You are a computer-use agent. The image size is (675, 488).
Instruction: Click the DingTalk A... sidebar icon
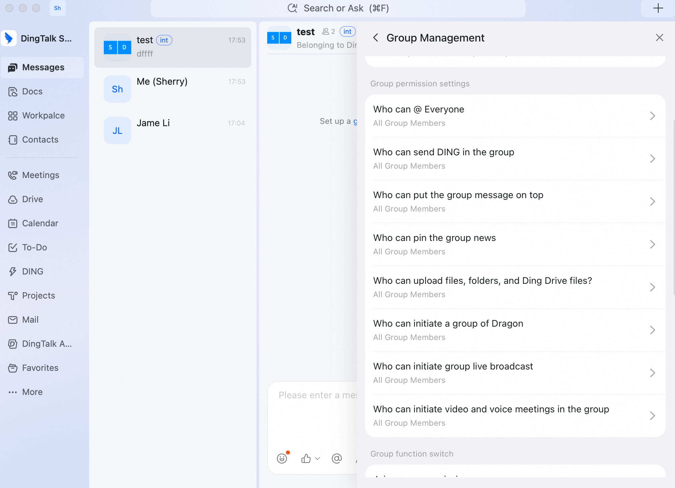coord(13,344)
